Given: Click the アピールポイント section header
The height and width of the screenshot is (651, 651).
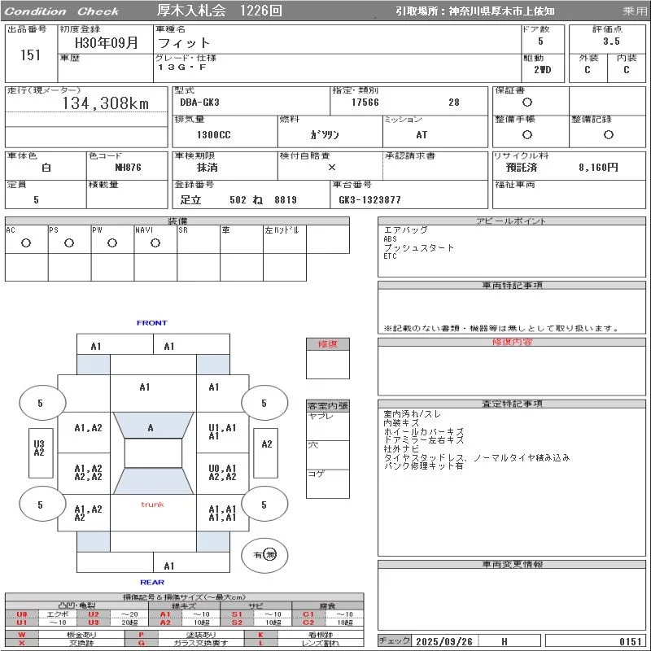Looking at the screenshot, I should click(510, 221).
